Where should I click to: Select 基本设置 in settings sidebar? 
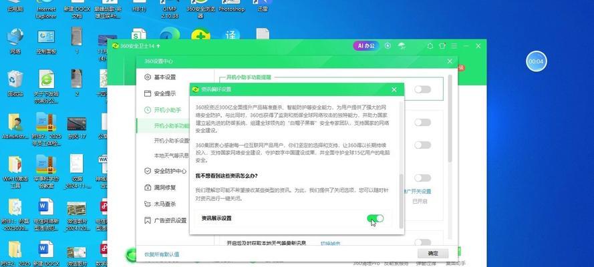tap(164, 77)
